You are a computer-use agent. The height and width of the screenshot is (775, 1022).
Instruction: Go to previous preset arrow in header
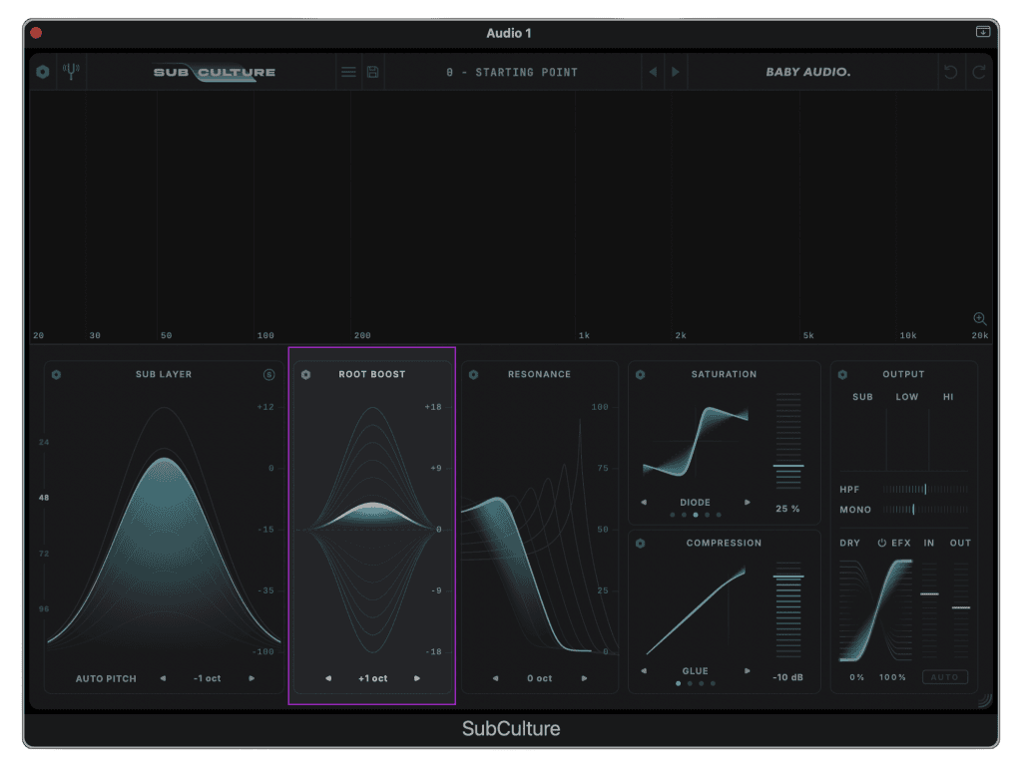point(653,72)
